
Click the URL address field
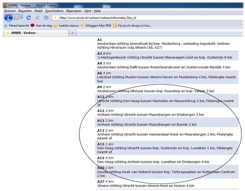click(141, 18)
